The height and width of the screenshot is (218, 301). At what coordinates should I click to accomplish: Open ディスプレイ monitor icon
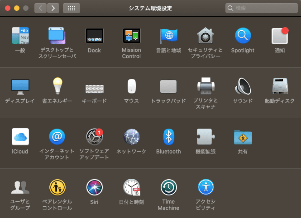[x=20, y=87]
